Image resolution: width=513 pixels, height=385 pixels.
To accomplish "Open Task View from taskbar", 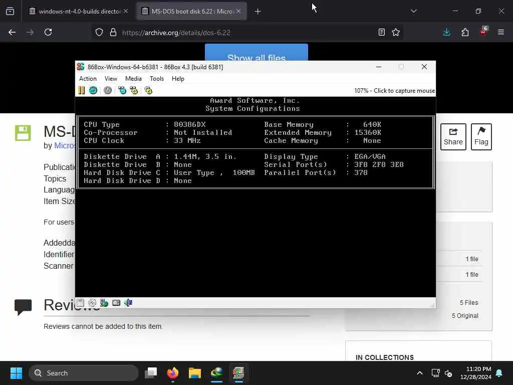I will coord(151,373).
